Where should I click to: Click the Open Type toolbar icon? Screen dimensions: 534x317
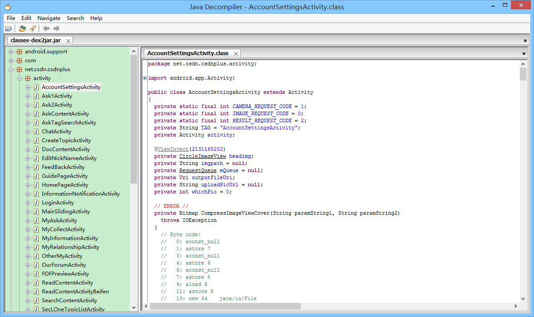pyautogui.click(x=22, y=28)
